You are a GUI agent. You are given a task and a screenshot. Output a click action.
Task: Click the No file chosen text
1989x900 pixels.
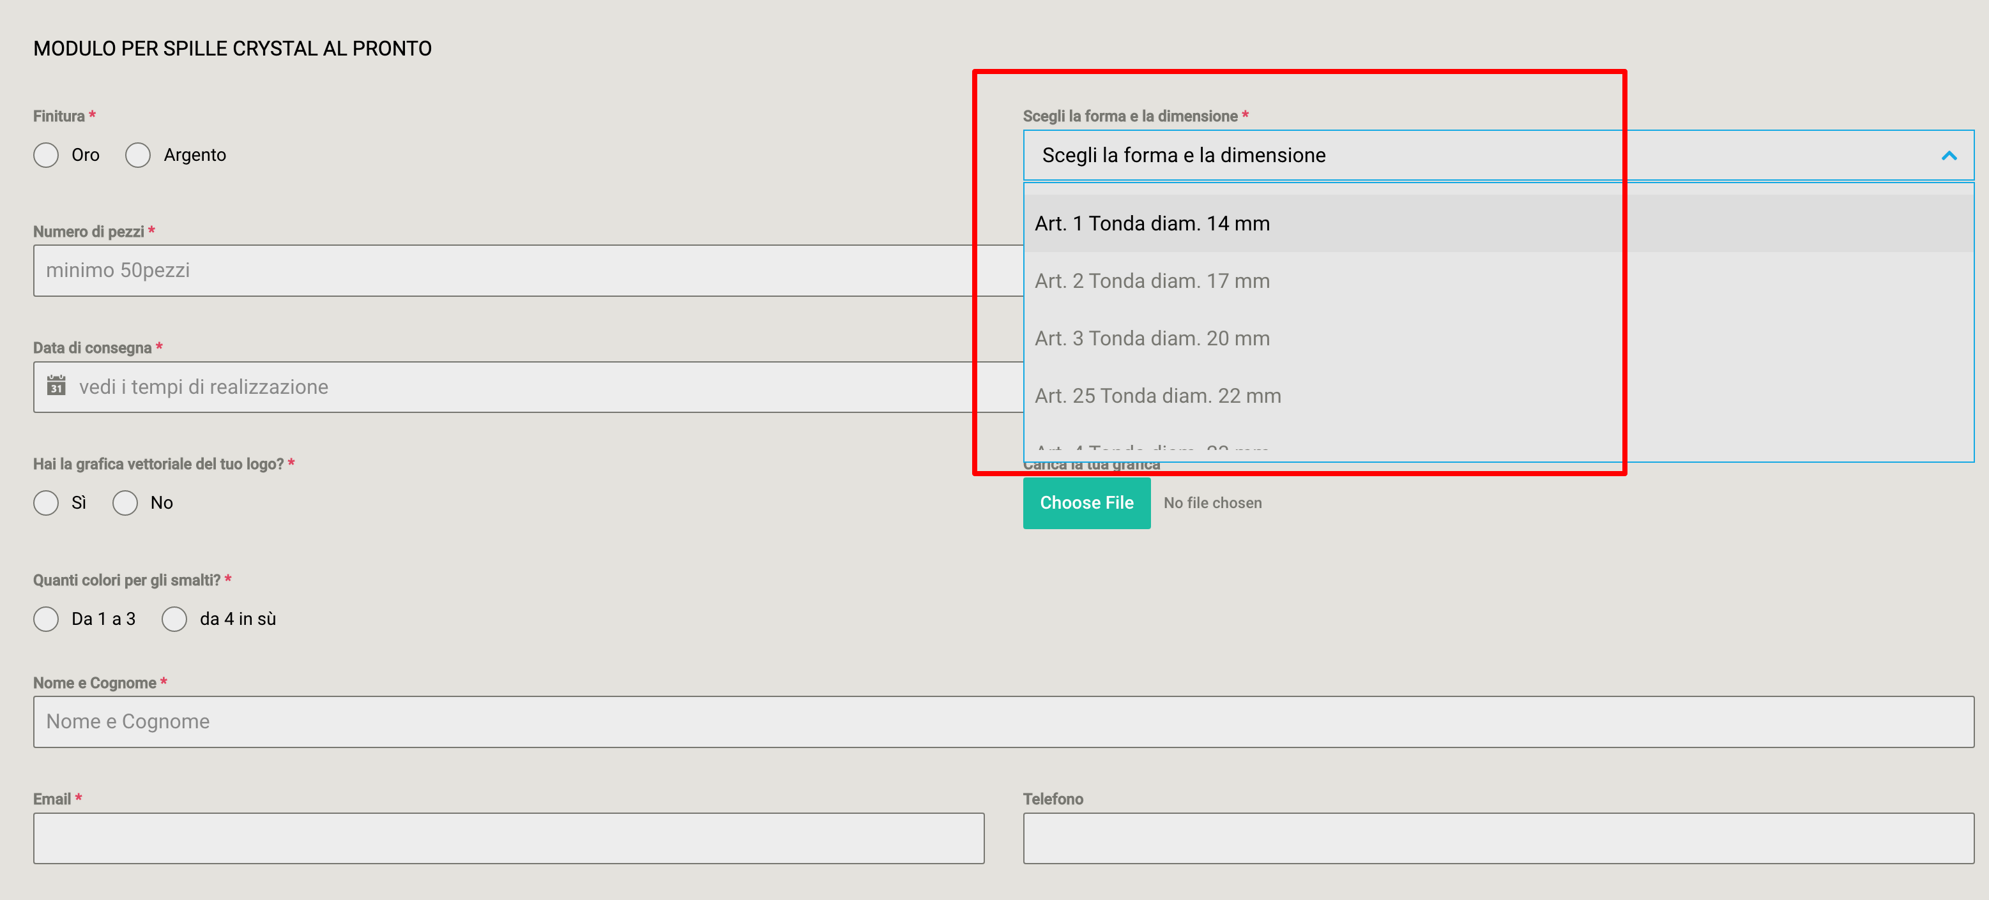tap(1212, 502)
